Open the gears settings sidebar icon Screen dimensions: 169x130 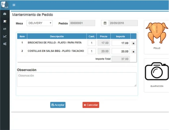point(5,44)
